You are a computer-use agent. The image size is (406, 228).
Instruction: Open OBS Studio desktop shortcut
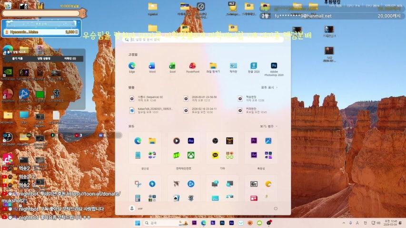[x=8, y=139]
